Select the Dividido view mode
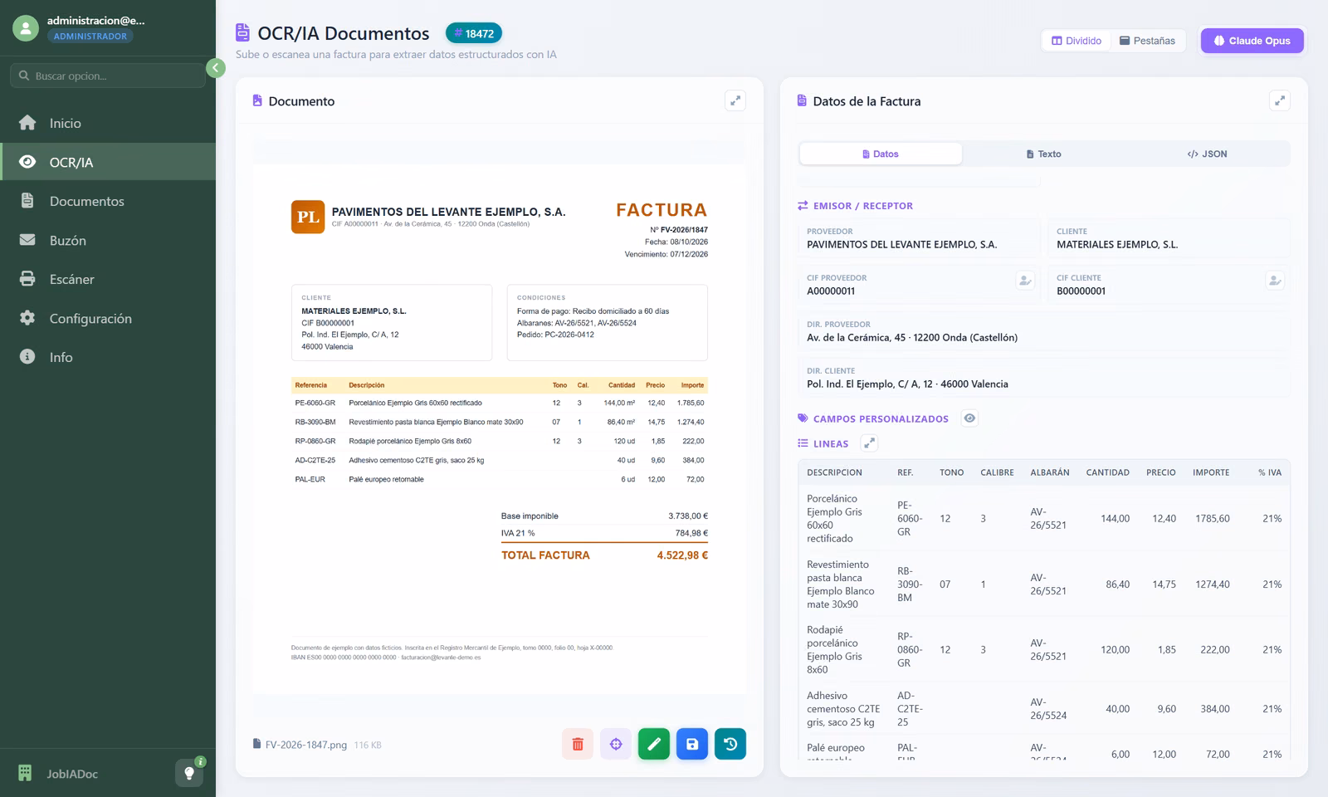Viewport: 1328px width, 797px height. pos(1077,41)
